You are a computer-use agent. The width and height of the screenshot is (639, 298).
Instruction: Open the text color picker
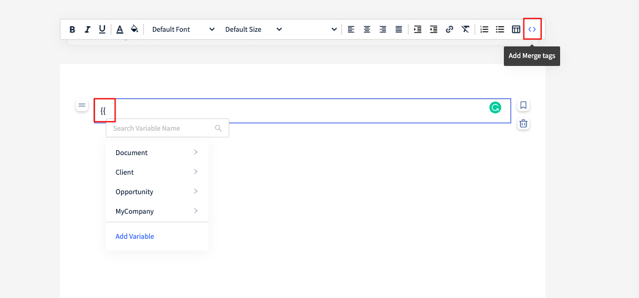pos(120,29)
